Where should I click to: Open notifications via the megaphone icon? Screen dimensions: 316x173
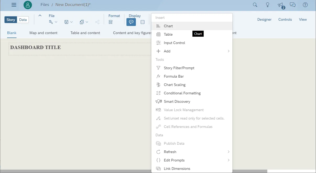pyautogui.click(x=280, y=5)
